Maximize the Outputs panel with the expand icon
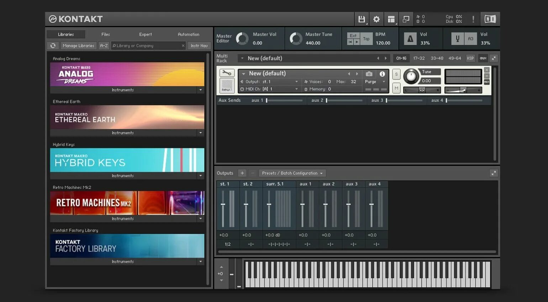Viewport: 548px width, 302px height. pos(494,173)
